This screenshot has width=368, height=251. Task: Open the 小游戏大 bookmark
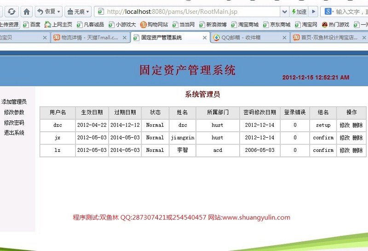tap(122, 24)
